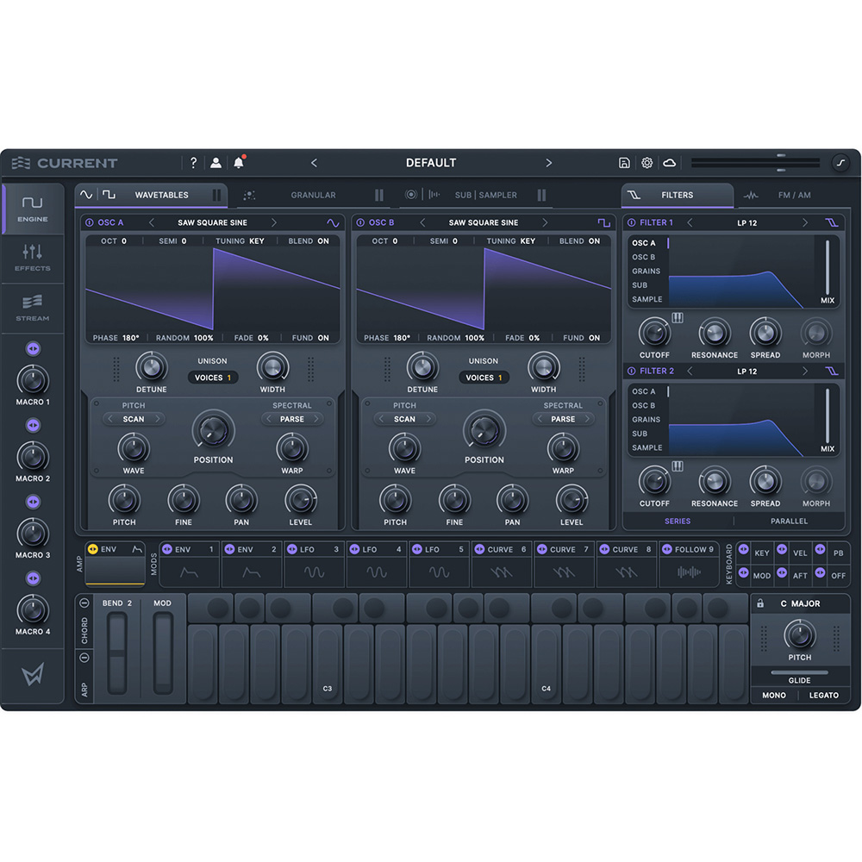
Task: Click the sine wave icon on Wavetables tab
Action: [86, 195]
